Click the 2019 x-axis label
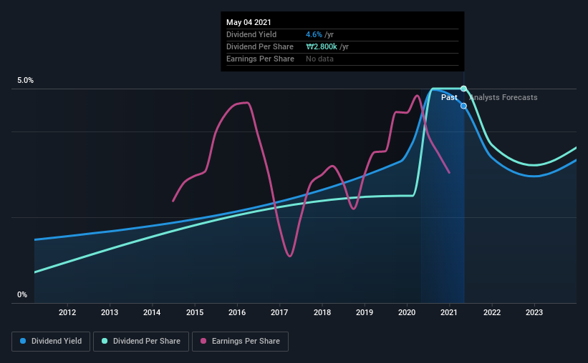 (x=365, y=312)
